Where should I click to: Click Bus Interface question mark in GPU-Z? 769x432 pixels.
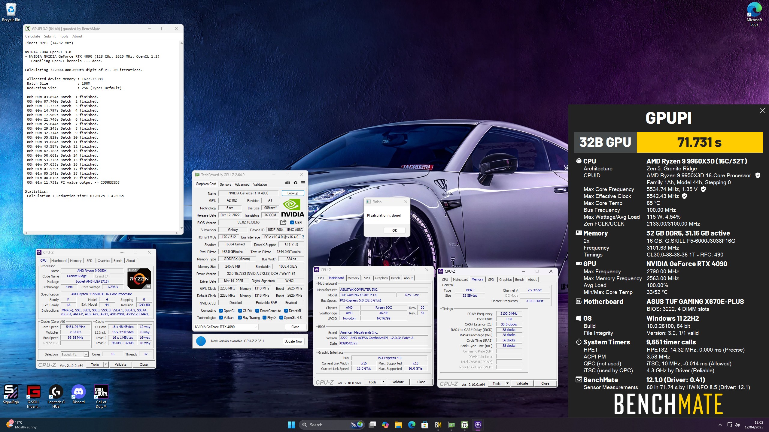coord(303,237)
